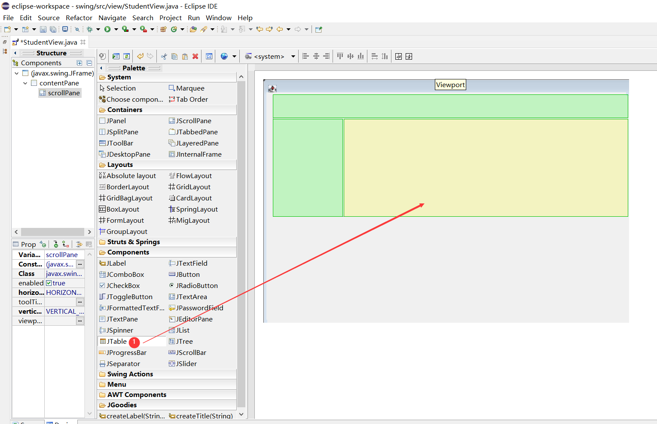Click the align left edges icon
The height and width of the screenshot is (424, 657).
[x=306, y=56]
